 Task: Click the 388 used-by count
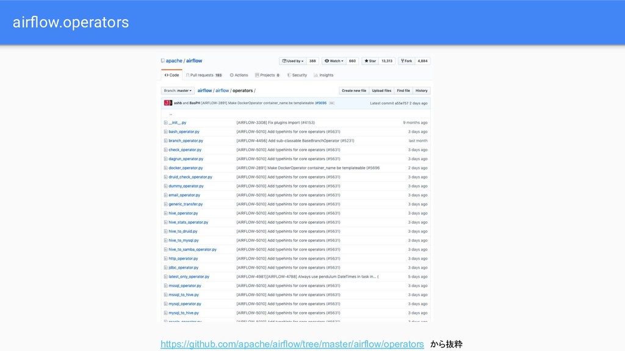point(312,61)
